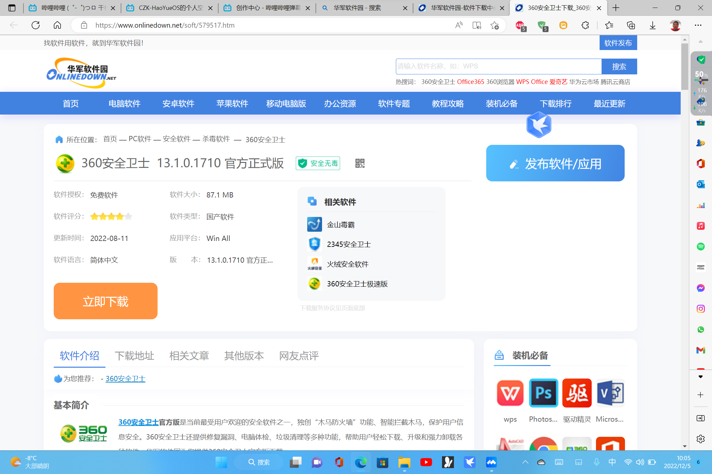
Task: Click the browser address bar URL
Action: click(x=165, y=25)
